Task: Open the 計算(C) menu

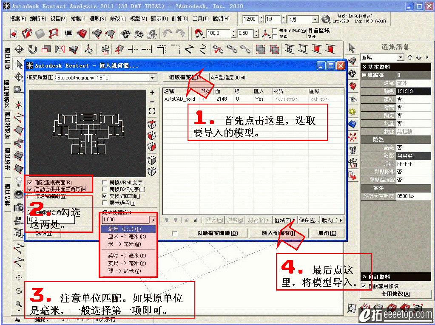Action: coord(180,19)
